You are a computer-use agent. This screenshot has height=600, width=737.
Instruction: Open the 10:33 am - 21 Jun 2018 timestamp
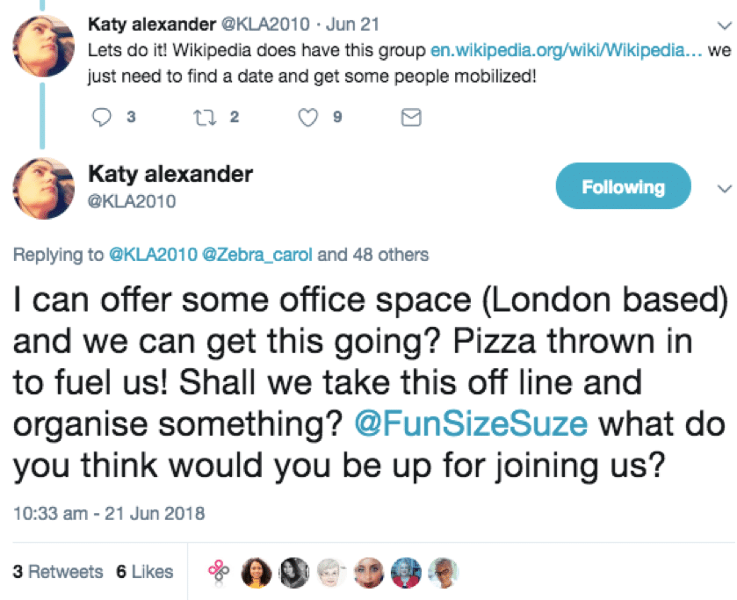pos(109,513)
